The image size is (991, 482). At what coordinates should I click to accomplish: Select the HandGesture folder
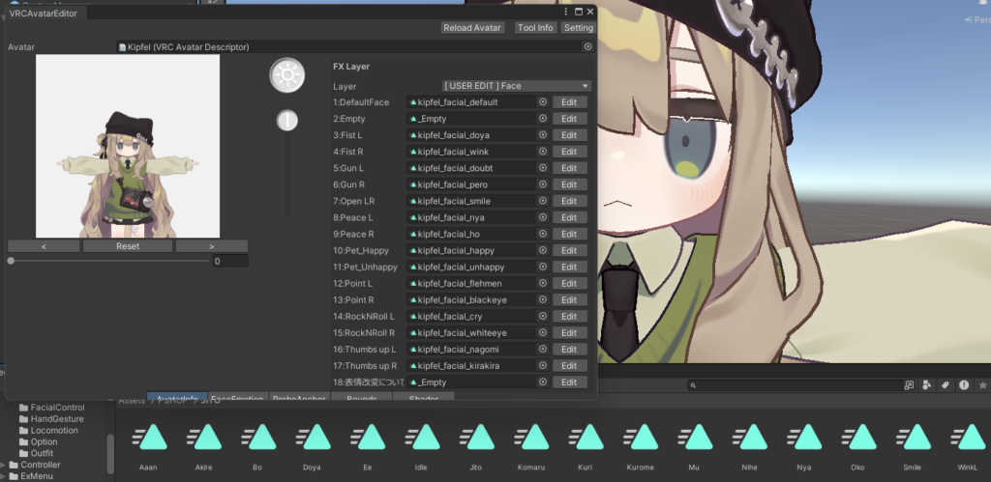coord(56,419)
